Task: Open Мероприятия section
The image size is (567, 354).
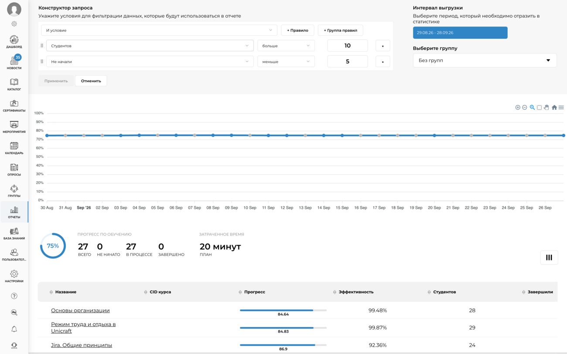Action: (14, 127)
